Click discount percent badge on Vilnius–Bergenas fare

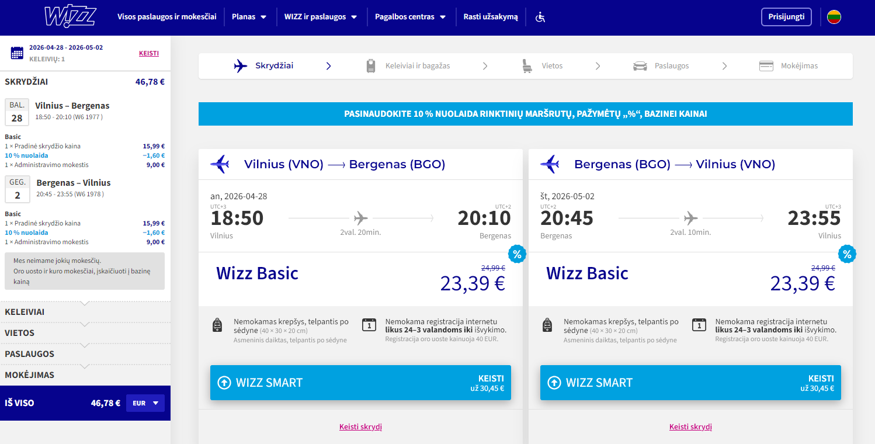517,254
